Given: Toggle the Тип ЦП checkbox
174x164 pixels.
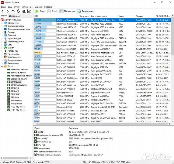Looking at the screenshot, I should click(36, 132).
